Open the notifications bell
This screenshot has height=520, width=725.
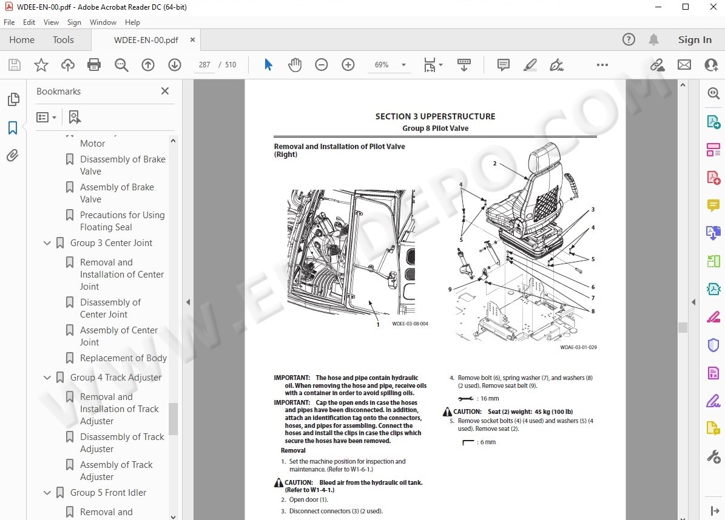(x=653, y=40)
